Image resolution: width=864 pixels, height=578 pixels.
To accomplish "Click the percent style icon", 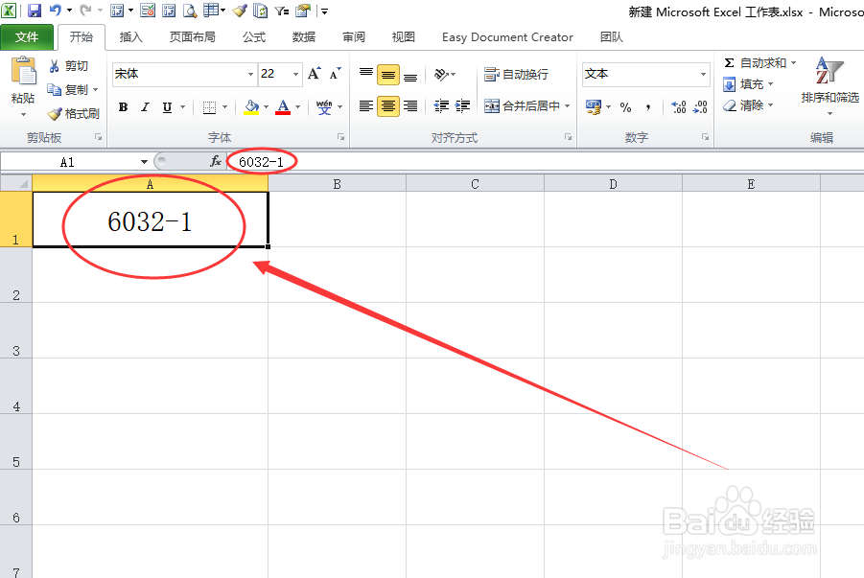I will pos(624,107).
